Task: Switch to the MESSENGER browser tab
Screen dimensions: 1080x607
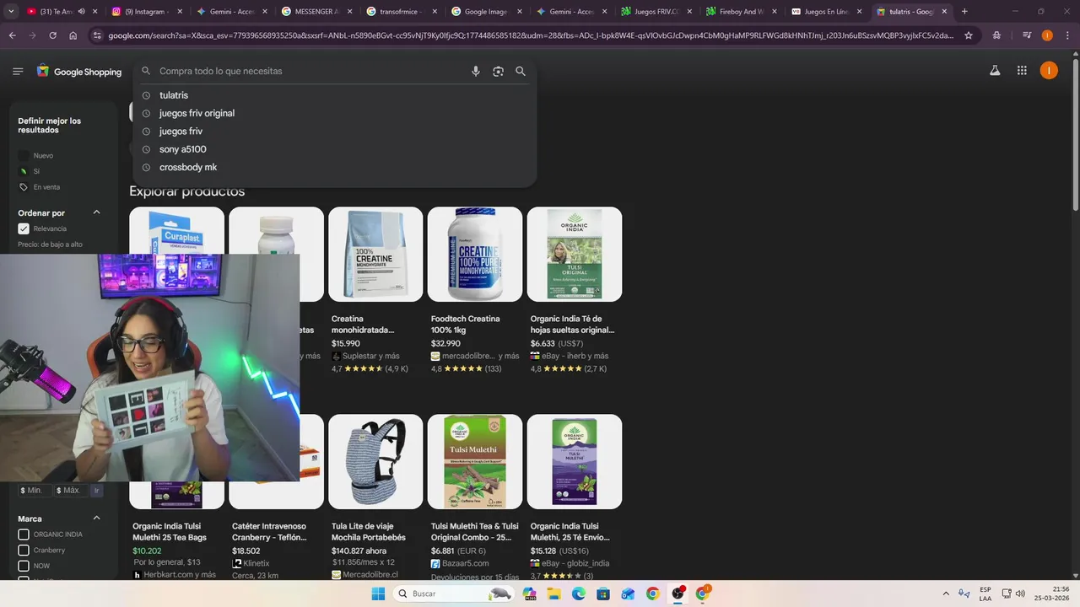Action: pos(315,12)
